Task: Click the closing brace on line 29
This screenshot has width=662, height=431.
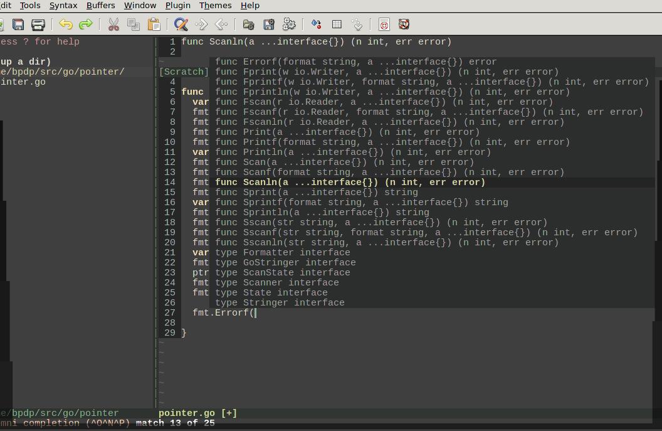Action: [x=184, y=333]
